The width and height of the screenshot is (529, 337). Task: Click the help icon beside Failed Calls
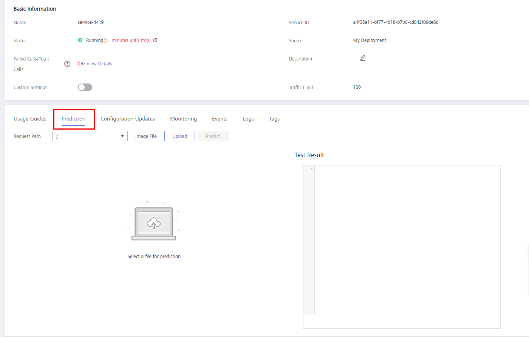point(67,64)
